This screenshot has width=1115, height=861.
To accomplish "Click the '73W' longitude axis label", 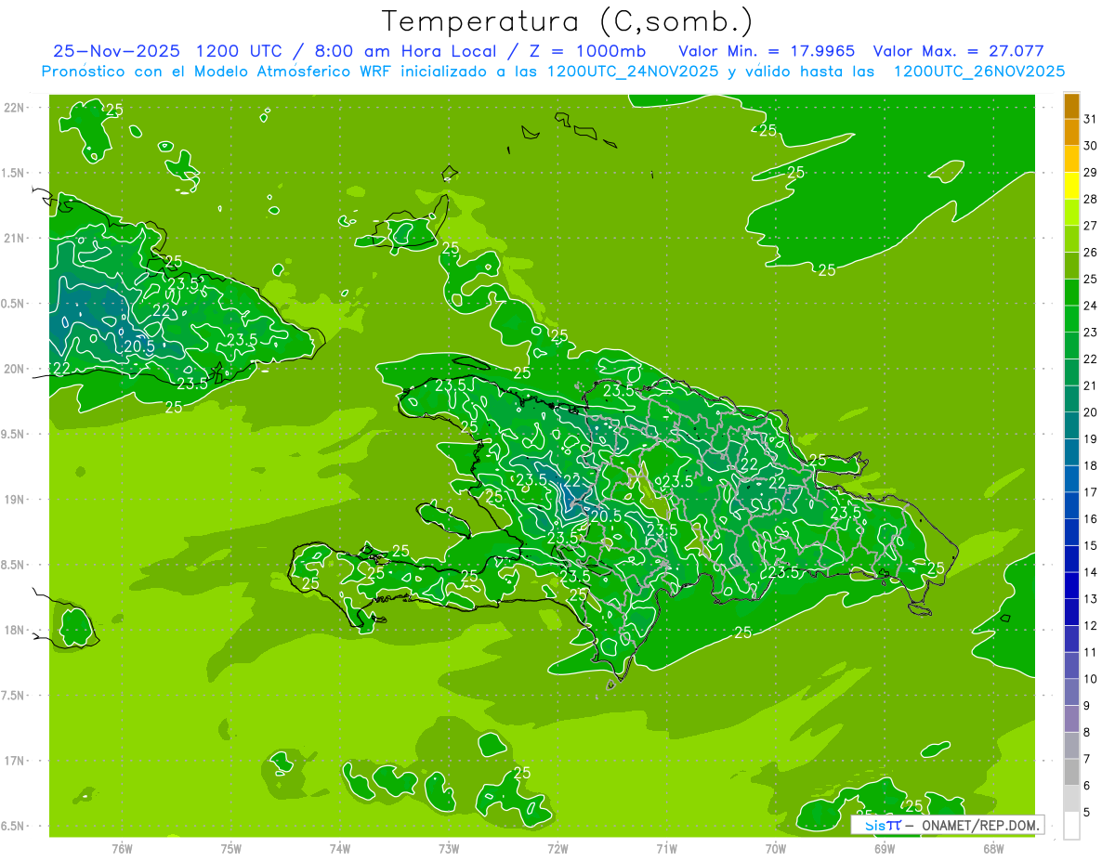I will (449, 848).
